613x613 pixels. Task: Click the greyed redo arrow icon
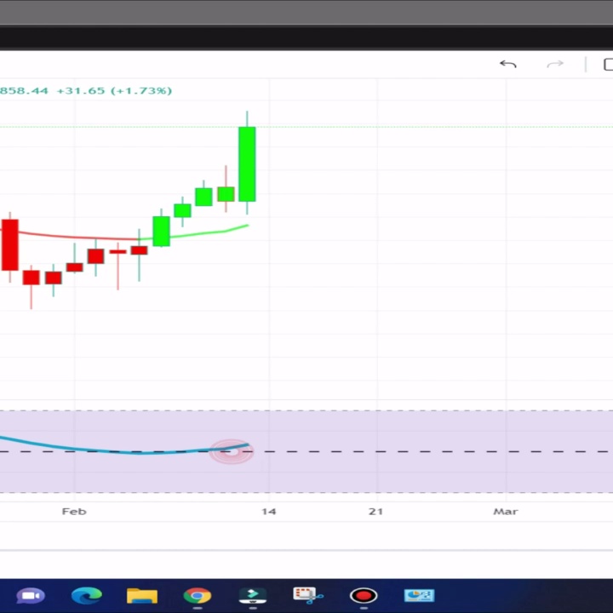[555, 64]
